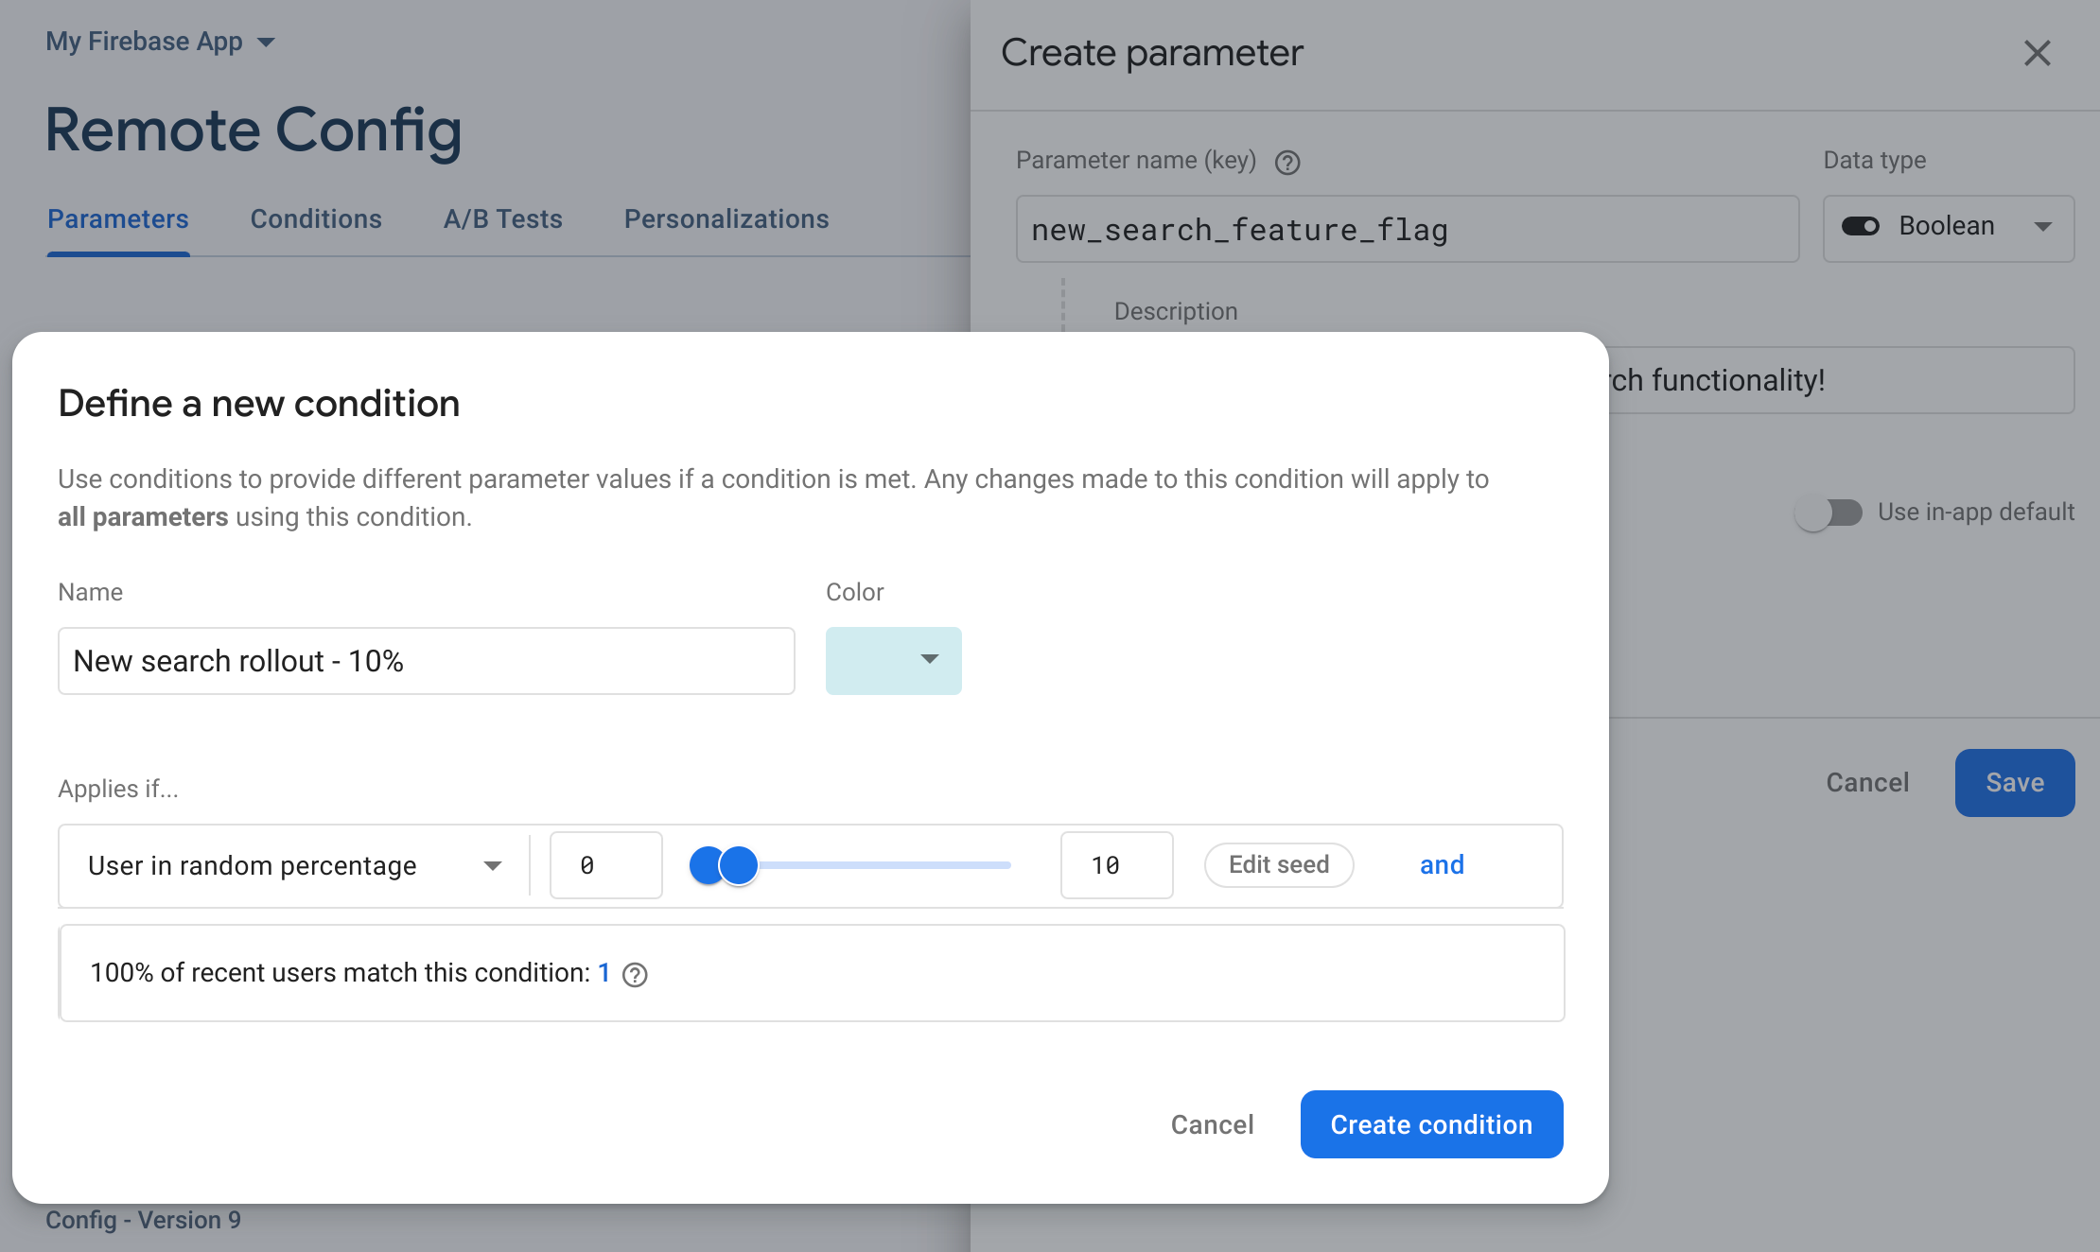The width and height of the screenshot is (2100, 1252).
Task: Toggle the Boolean data type switch
Action: pos(1857,228)
